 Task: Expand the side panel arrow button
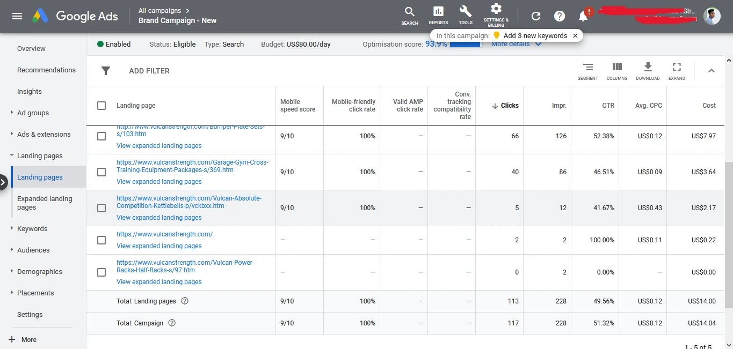coord(3,182)
